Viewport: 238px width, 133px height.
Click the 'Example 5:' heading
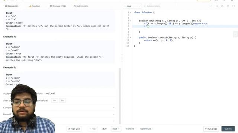click(10, 68)
